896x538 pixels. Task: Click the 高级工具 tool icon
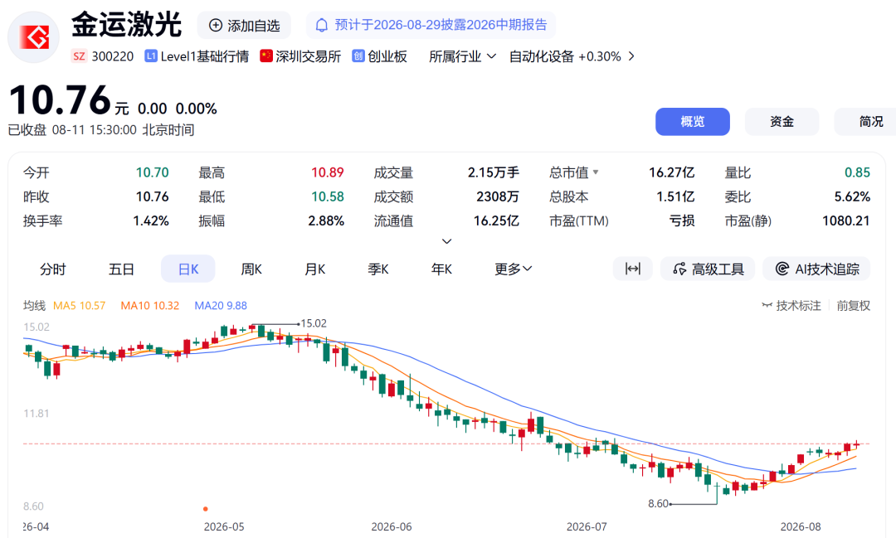pyautogui.click(x=679, y=269)
